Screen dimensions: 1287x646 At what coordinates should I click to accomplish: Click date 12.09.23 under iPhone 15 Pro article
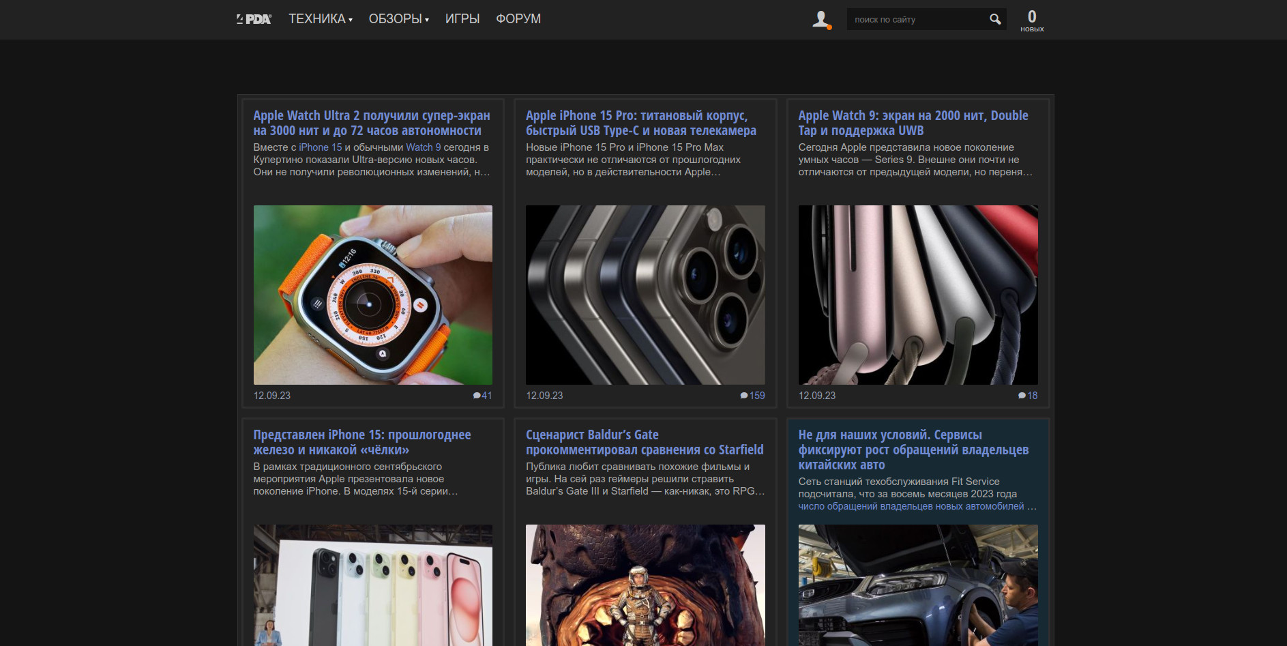click(x=544, y=396)
